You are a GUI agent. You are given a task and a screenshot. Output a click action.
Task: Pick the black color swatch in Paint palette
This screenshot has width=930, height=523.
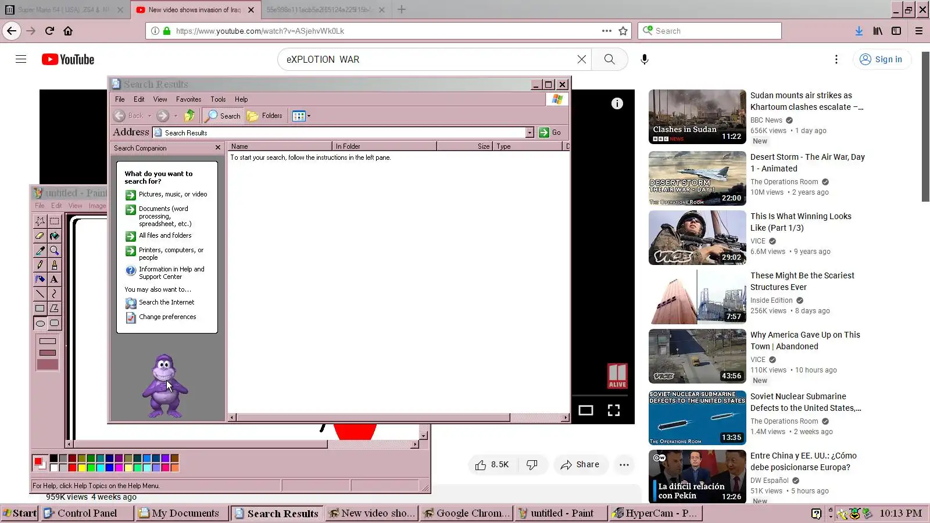coord(54,458)
